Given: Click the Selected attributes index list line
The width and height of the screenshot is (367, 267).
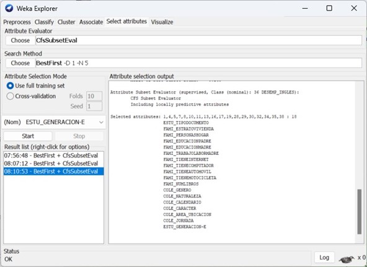Looking at the screenshot, I should click(203, 116).
